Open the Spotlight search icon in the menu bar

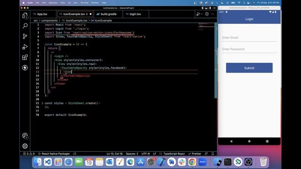(244, 3)
